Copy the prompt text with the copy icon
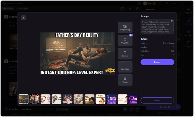The height and width of the screenshot is (117, 194). (172, 21)
